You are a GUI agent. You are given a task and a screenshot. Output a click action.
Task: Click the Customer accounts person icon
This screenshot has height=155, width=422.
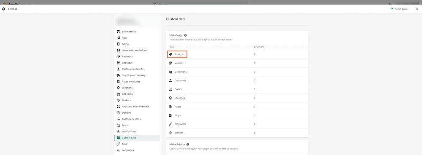point(119,69)
